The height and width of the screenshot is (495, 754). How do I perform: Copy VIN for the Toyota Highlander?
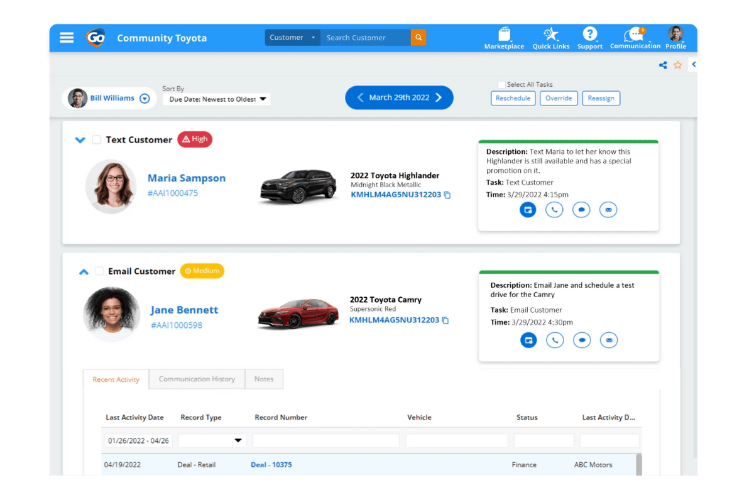coord(447,195)
